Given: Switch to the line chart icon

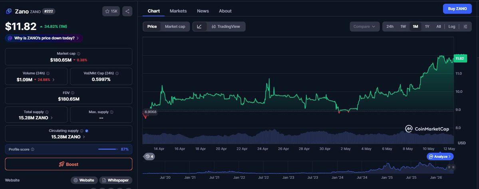Looking at the screenshot, I should [199, 27].
